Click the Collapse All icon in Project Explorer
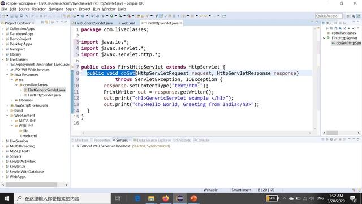 (42, 23)
